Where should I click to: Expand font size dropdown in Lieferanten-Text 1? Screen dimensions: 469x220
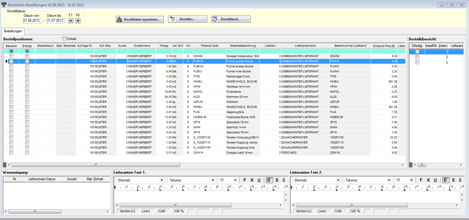[235, 180]
